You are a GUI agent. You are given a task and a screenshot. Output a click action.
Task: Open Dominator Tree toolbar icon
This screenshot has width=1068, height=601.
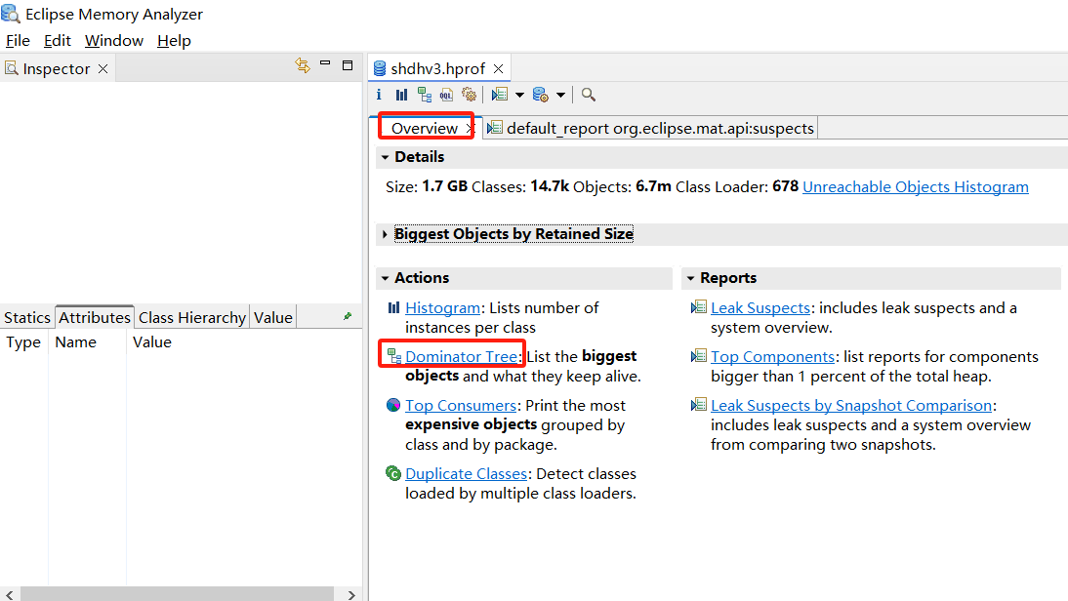425,95
